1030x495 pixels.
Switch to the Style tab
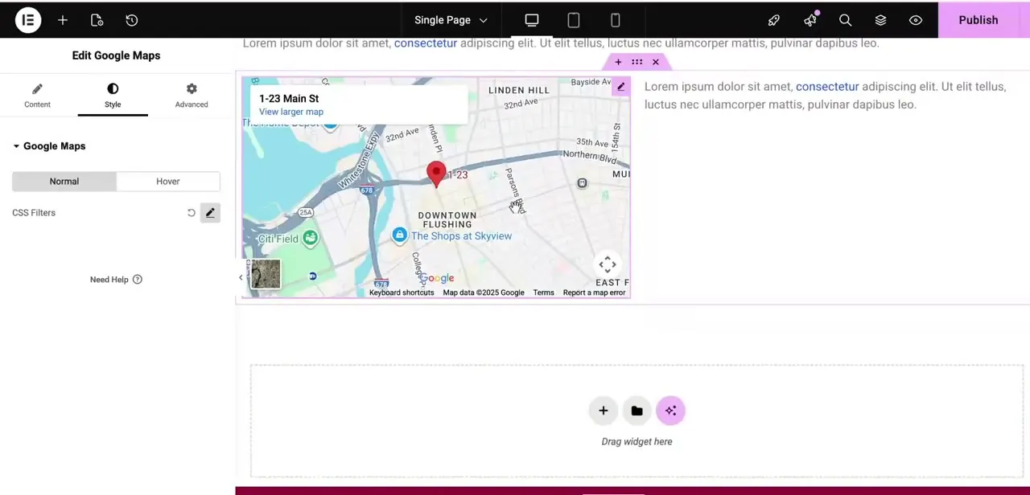[x=113, y=96]
